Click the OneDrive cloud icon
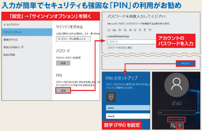Image resolution: width=202 pixels, height=131 pixels. (x=114, y=30)
